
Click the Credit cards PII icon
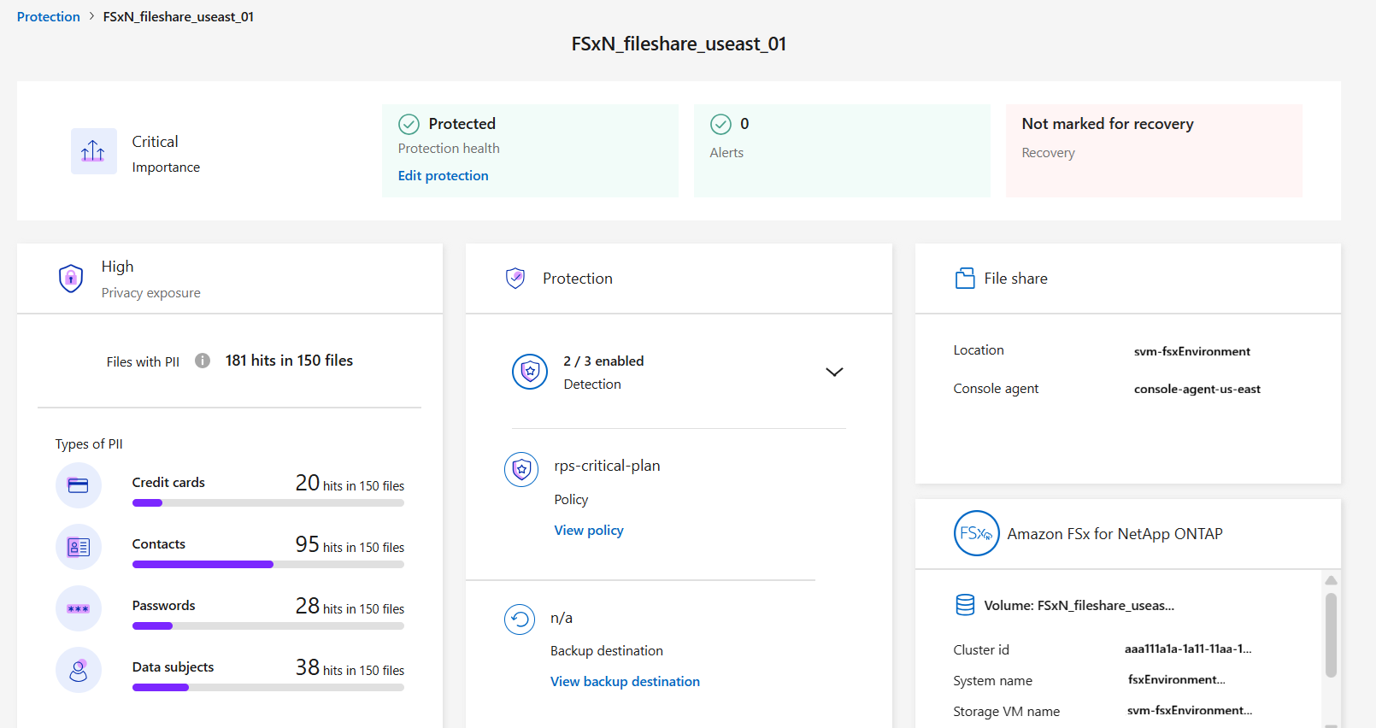coord(79,485)
